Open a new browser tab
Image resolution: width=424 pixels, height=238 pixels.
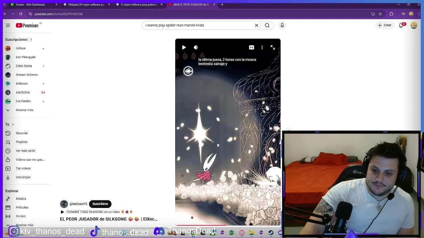[x=222, y=5]
